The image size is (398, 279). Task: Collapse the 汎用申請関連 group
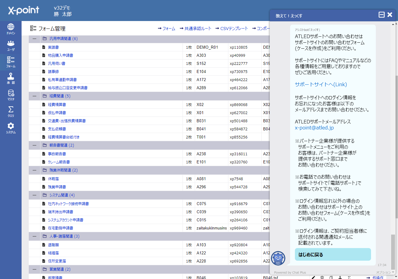pyautogui.click(x=34, y=39)
